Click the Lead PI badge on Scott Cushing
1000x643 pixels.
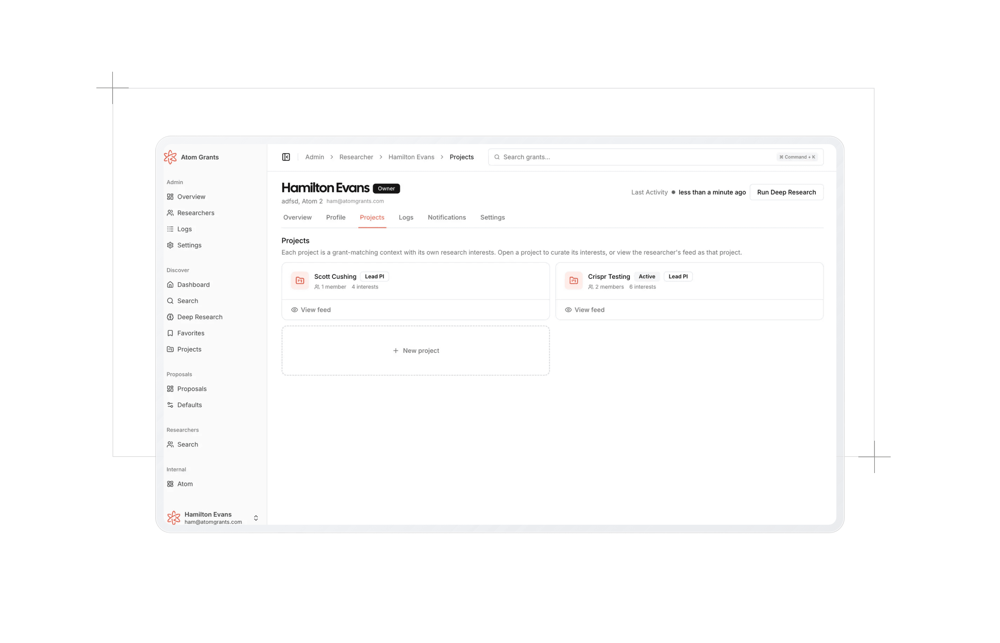click(x=374, y=276)
